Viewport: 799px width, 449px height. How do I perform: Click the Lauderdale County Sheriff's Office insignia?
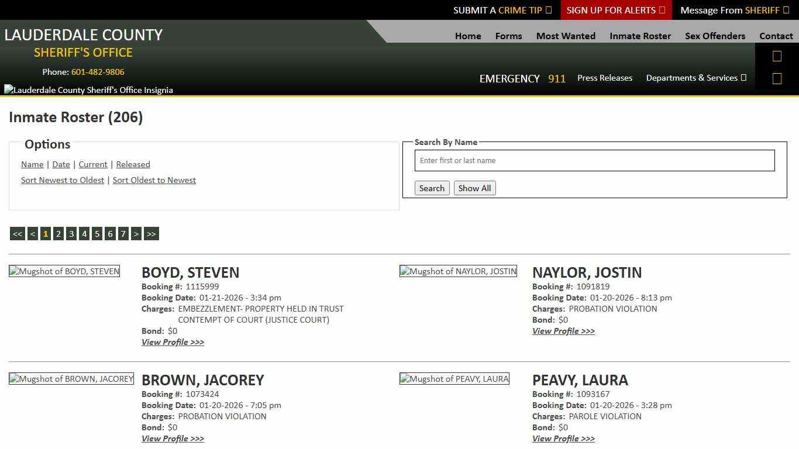pyautogui.click(x=88, y=90)
